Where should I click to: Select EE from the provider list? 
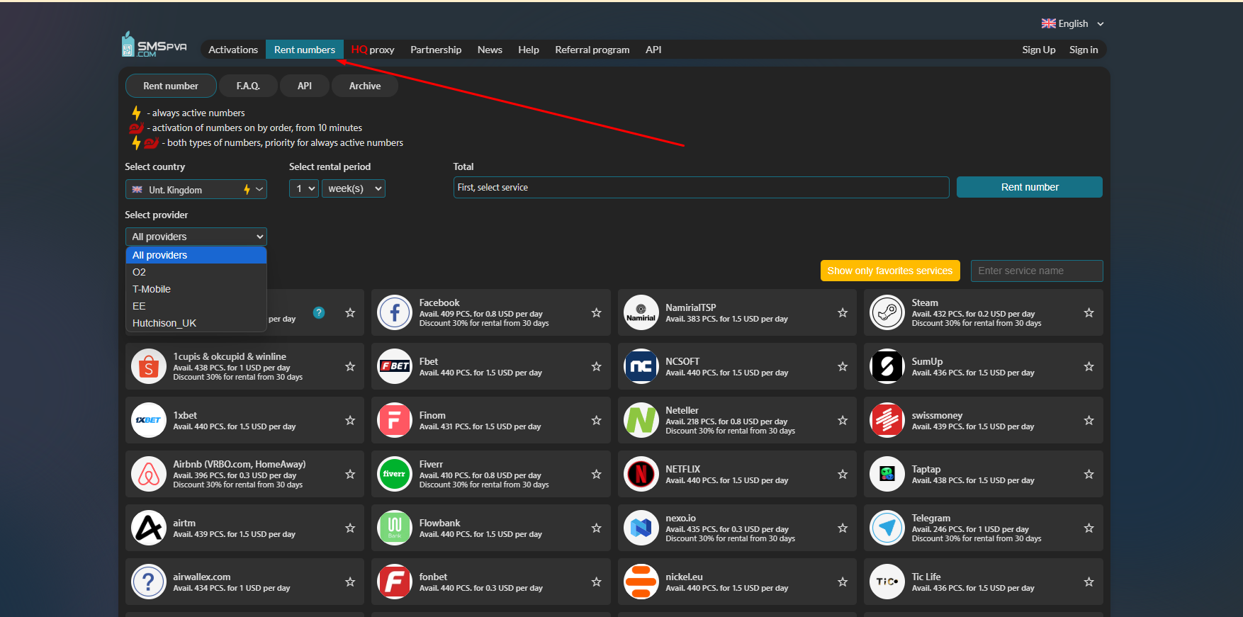(x=196, y=306)
